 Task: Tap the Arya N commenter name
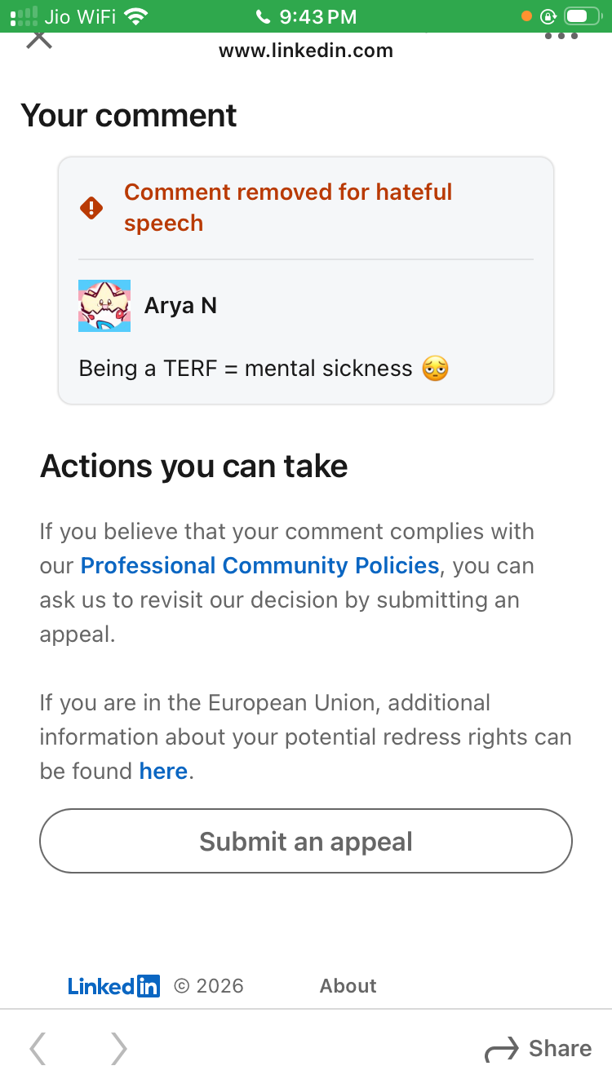pyautogui.click(x=180, y=306)
